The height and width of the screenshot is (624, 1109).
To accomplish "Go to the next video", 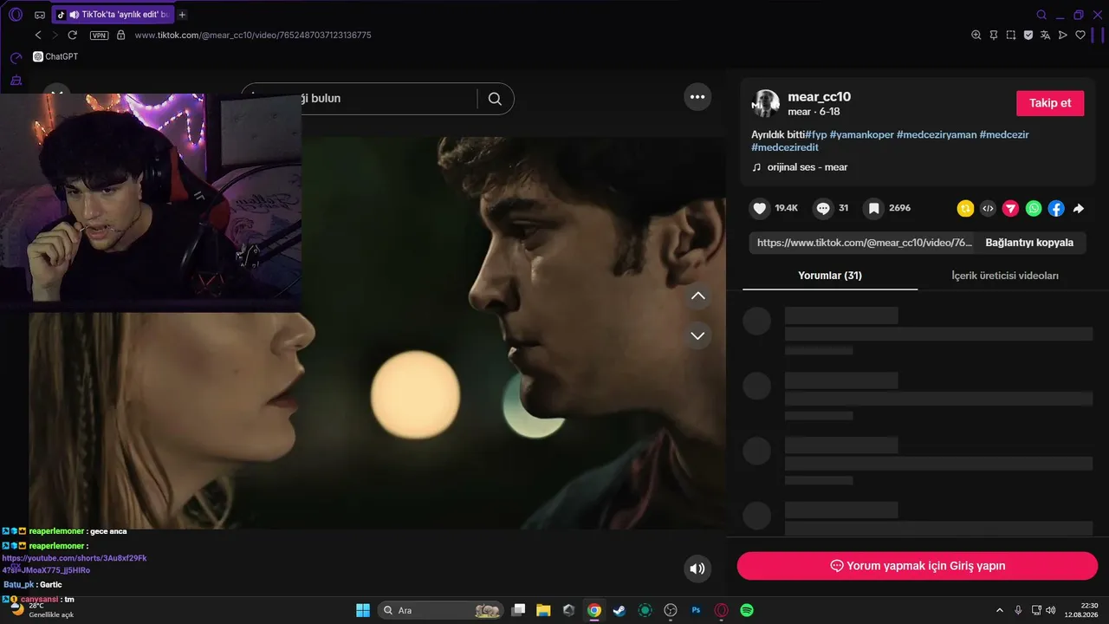I will 697,335.
